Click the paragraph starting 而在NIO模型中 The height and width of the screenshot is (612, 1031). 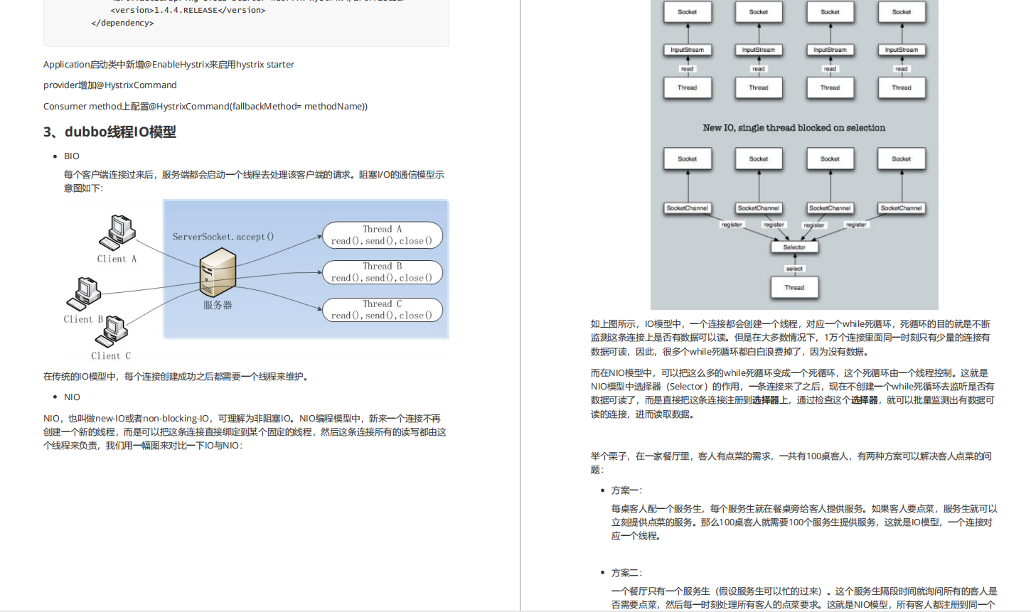[x=793, y=393]
